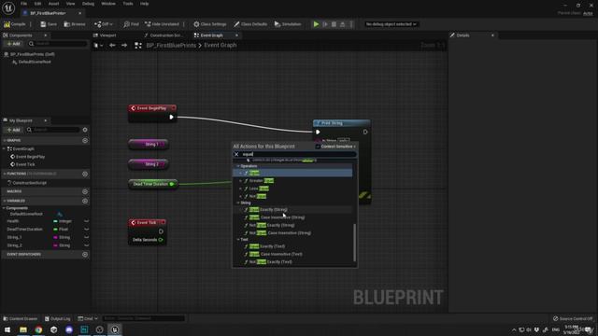The image size is (598, 336).
Task: Start play with the green Play button
Action: (x=316, y=24)
